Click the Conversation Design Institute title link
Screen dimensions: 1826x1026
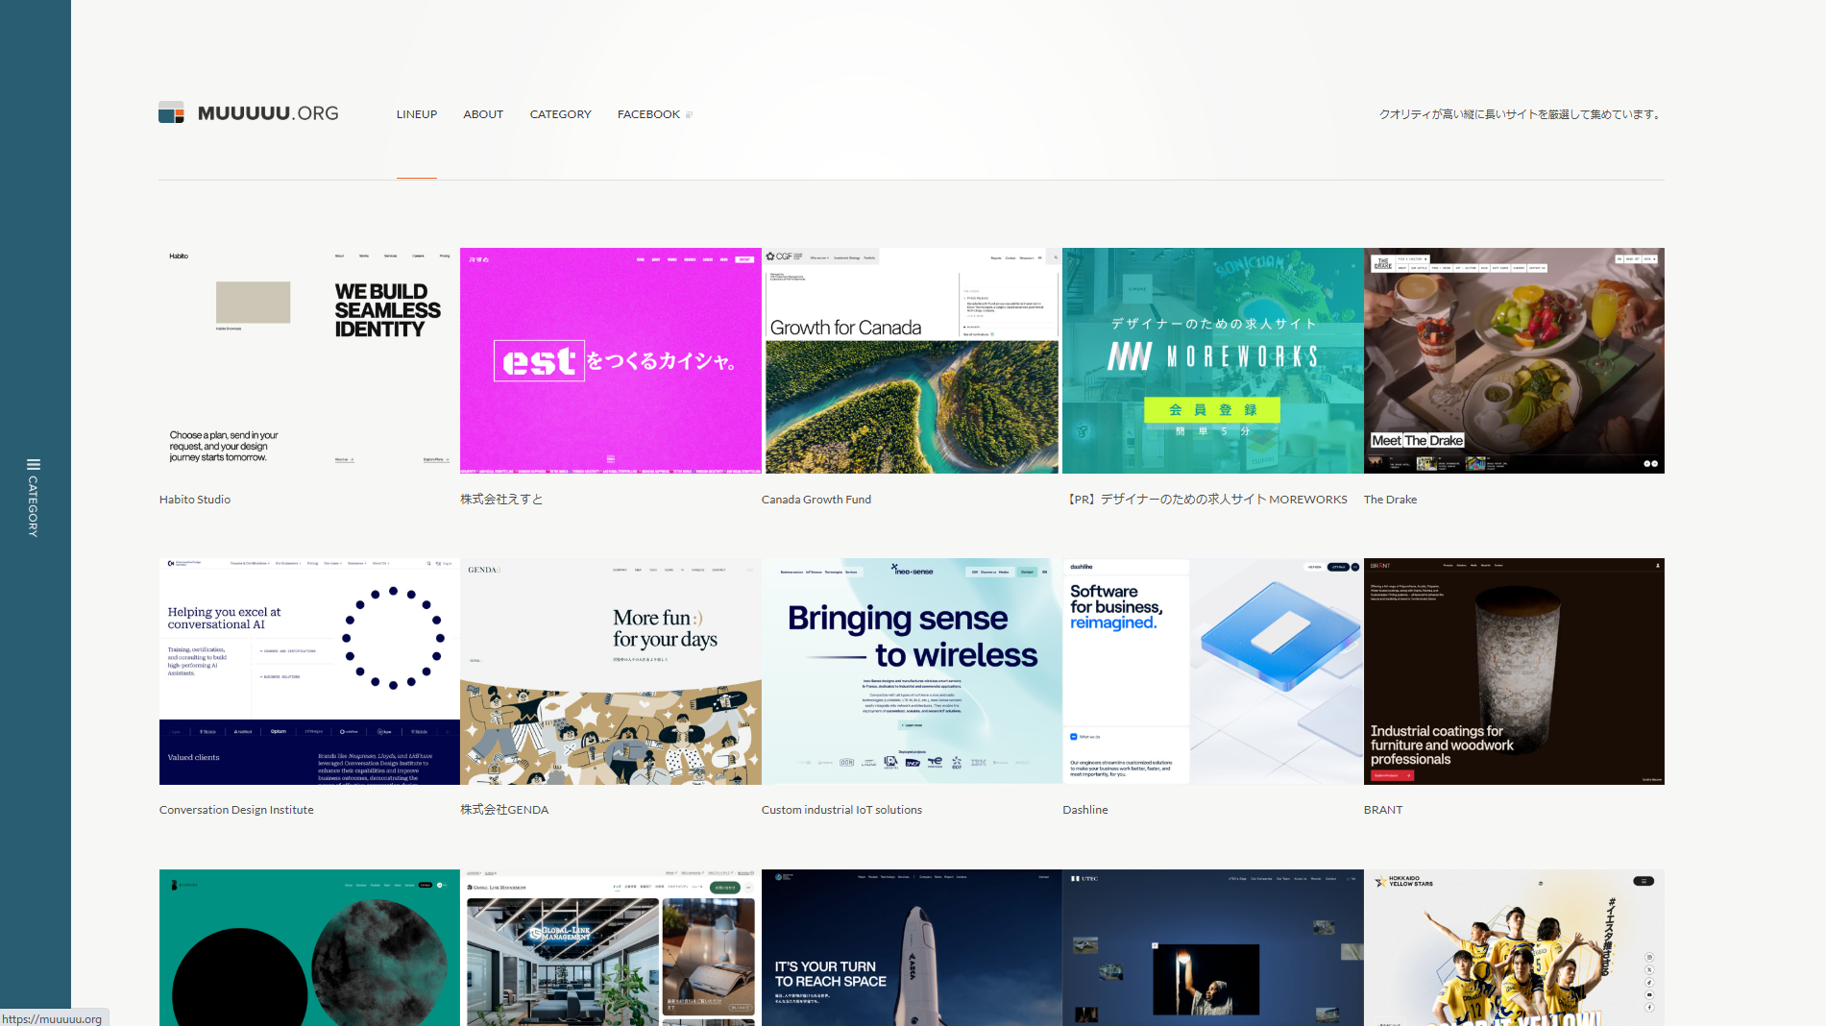point(236,810)
